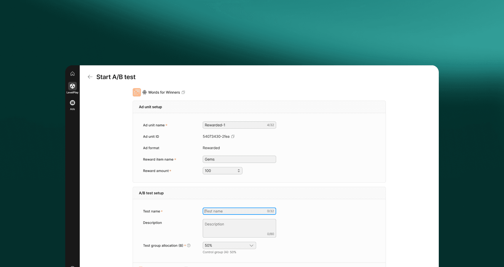Select the LevelPlay icon in the sidebar
Viewport: 504px width, 267px height.
pyautogui.click(x=72, y=86)
